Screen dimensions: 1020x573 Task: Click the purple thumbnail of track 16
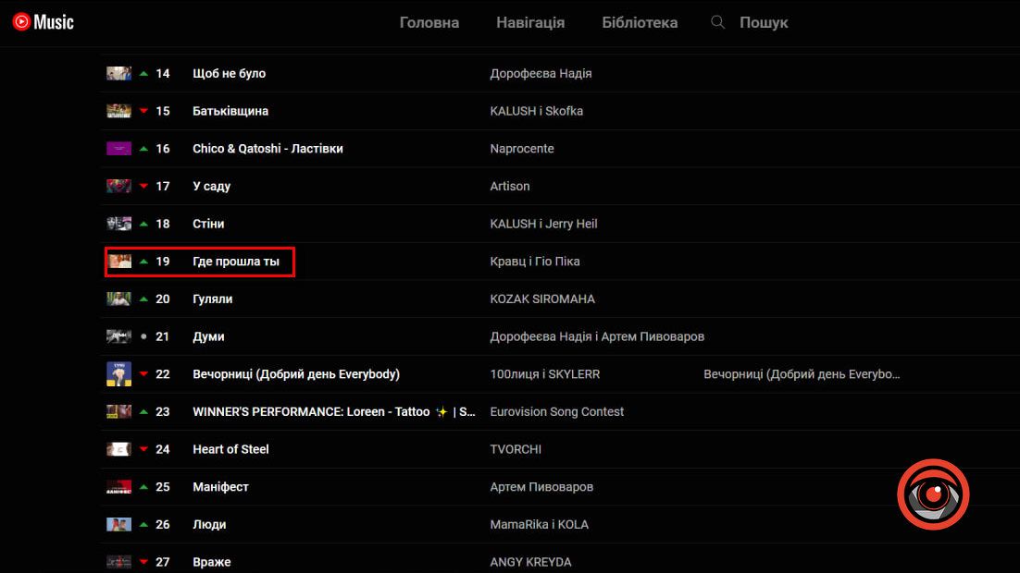tap(118, 149)
